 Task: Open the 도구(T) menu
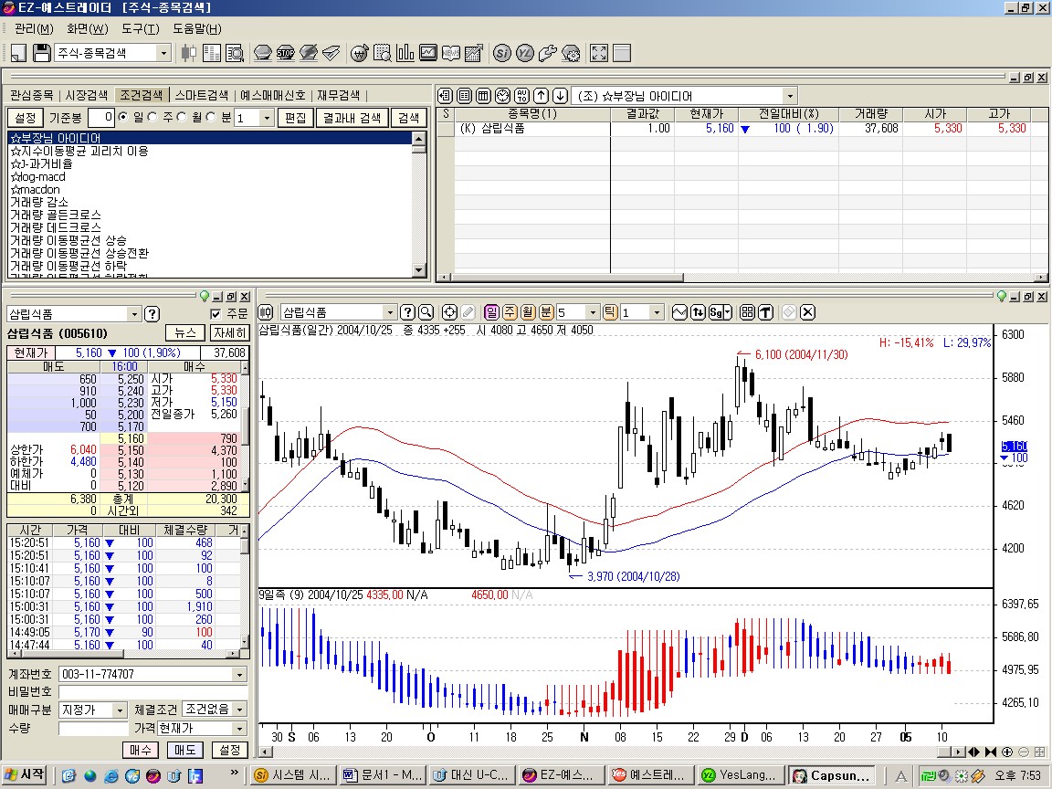pyautogui.click(x=140, y=28)
